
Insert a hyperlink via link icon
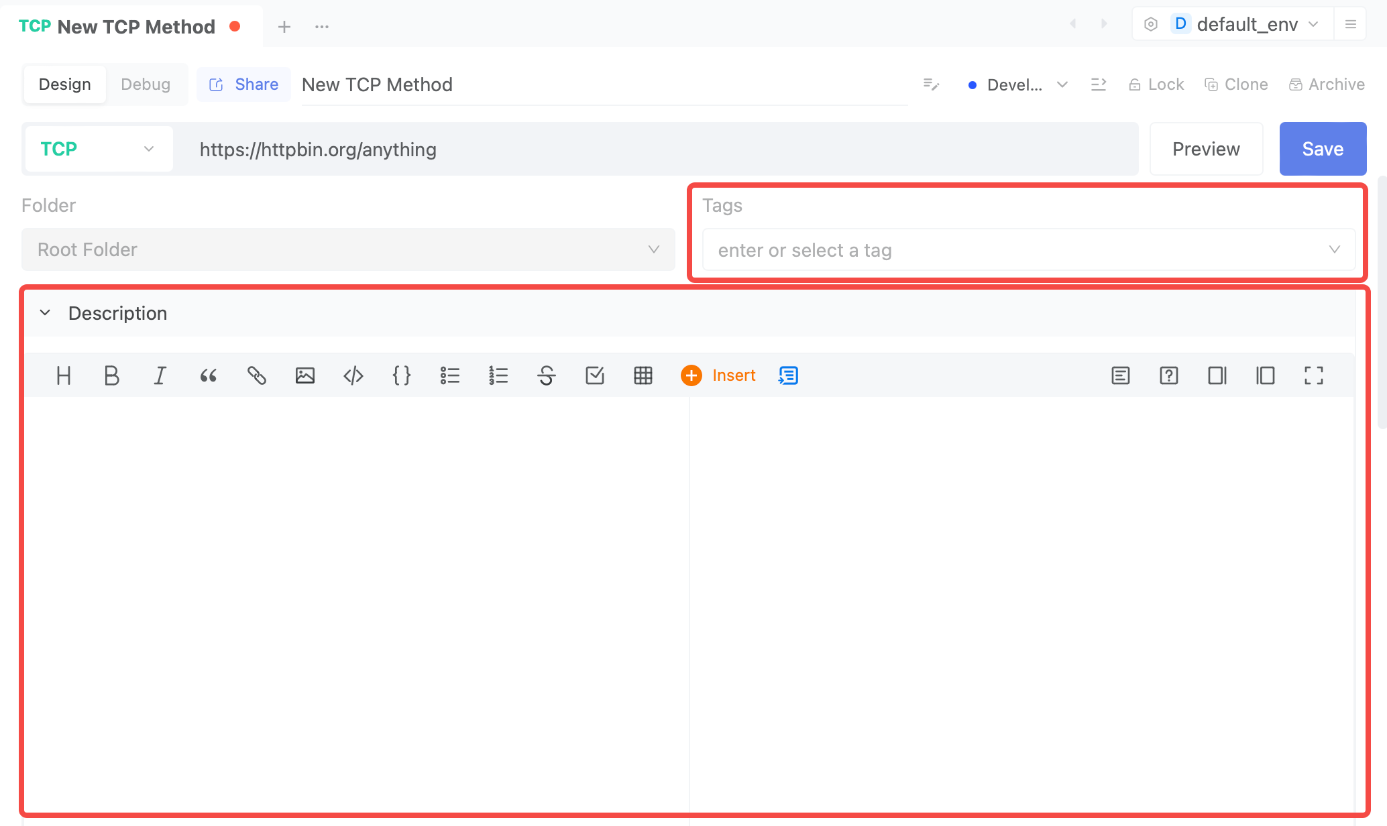pyautogui.click(x=257, y=375)
